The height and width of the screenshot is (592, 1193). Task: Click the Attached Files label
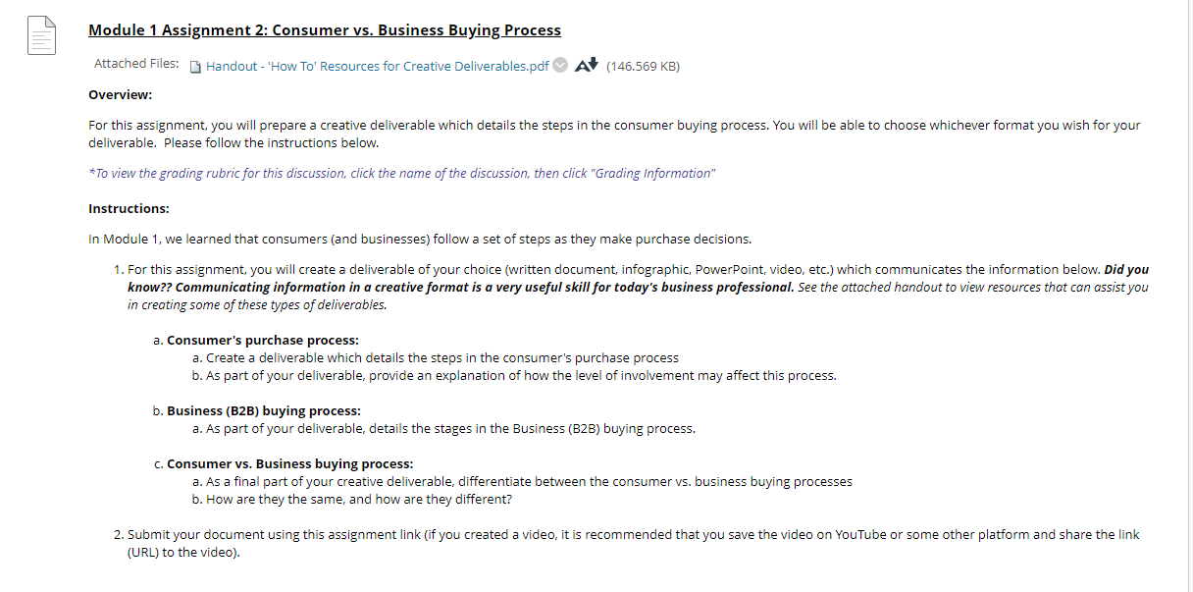tap(136, 64)
